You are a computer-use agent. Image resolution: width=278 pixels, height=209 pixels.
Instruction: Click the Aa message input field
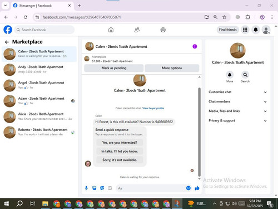click(x=150, y=188)
